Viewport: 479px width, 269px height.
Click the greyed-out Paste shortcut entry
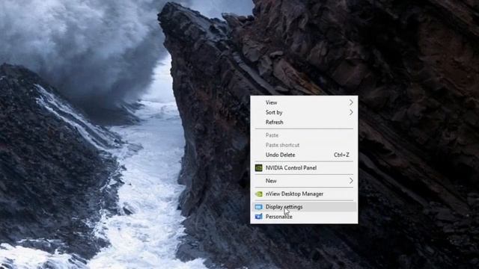(304, 145)
